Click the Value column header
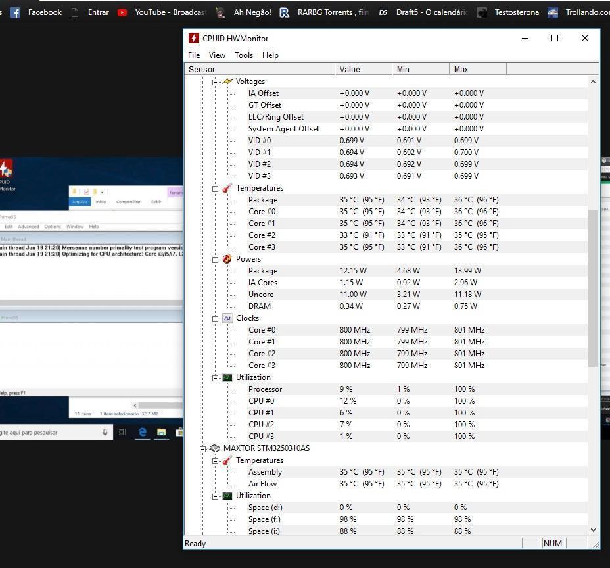Viewport: 610px width, 568px height. [363, 69]
